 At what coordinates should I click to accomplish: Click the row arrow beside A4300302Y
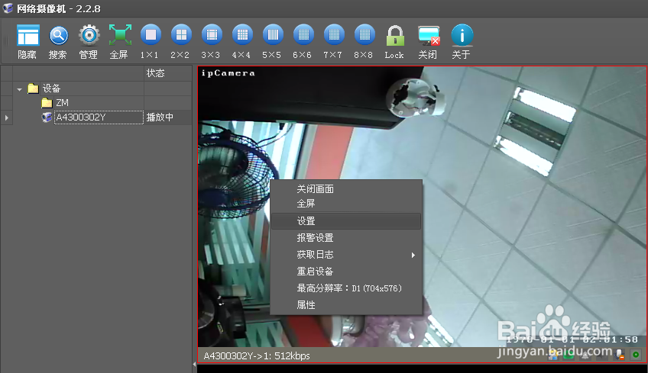point(6,117)
